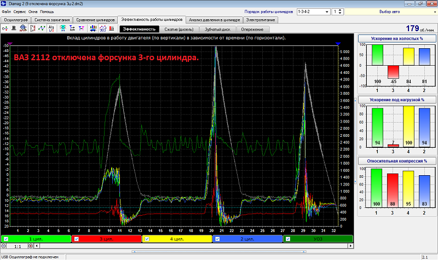
Task: Click the Alg 1/2 algorithm toolbar icon
Action: tap(51, 28)
